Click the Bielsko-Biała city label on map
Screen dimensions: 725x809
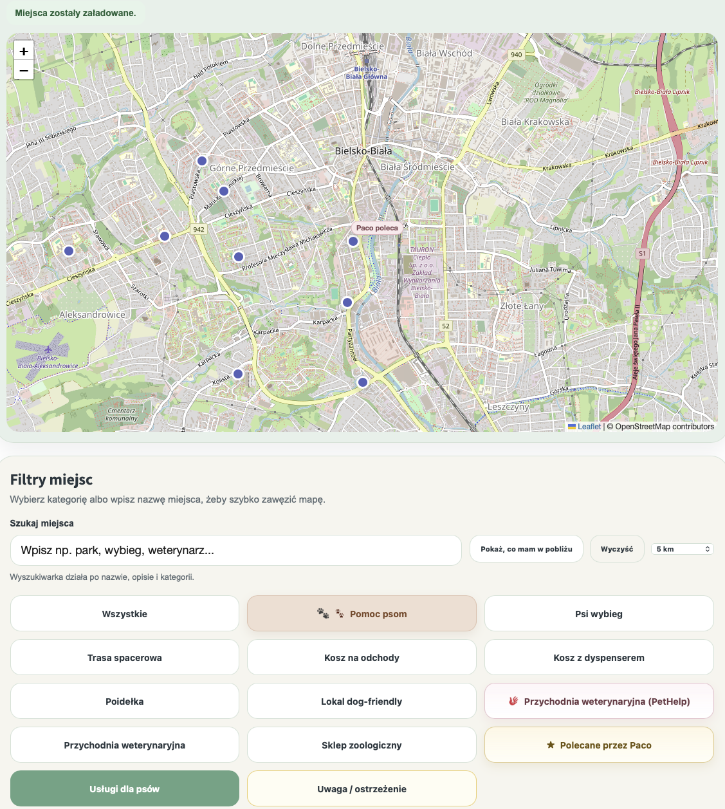point(363,151)
